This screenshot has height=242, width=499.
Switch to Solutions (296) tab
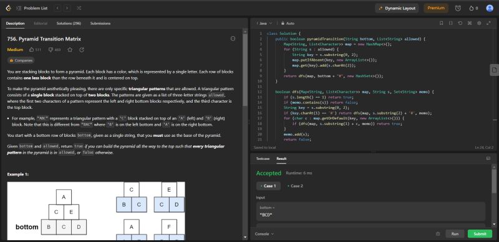[x=69, y=23]
